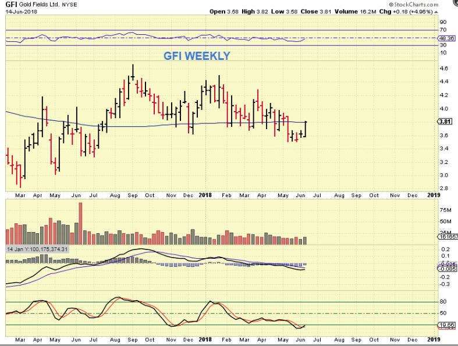This screenshot has width=458, height=346.
Task: Click the 50 midline label on stochastic scale
Action: (443, 313)
